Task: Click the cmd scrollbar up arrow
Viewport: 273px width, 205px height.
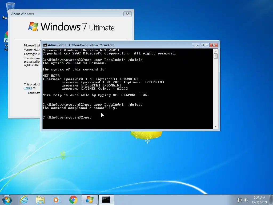Action: tap(215, 51)
